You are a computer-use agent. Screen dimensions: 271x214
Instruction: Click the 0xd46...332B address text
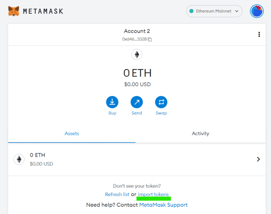pos(134,39)
